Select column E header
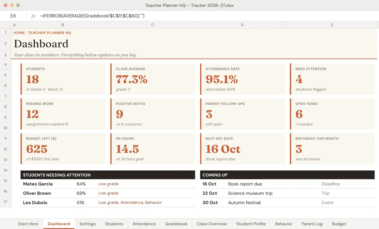 [332, 25]
